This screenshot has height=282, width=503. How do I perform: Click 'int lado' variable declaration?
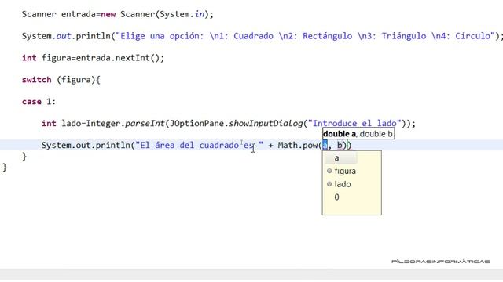[x=61, y=124]
